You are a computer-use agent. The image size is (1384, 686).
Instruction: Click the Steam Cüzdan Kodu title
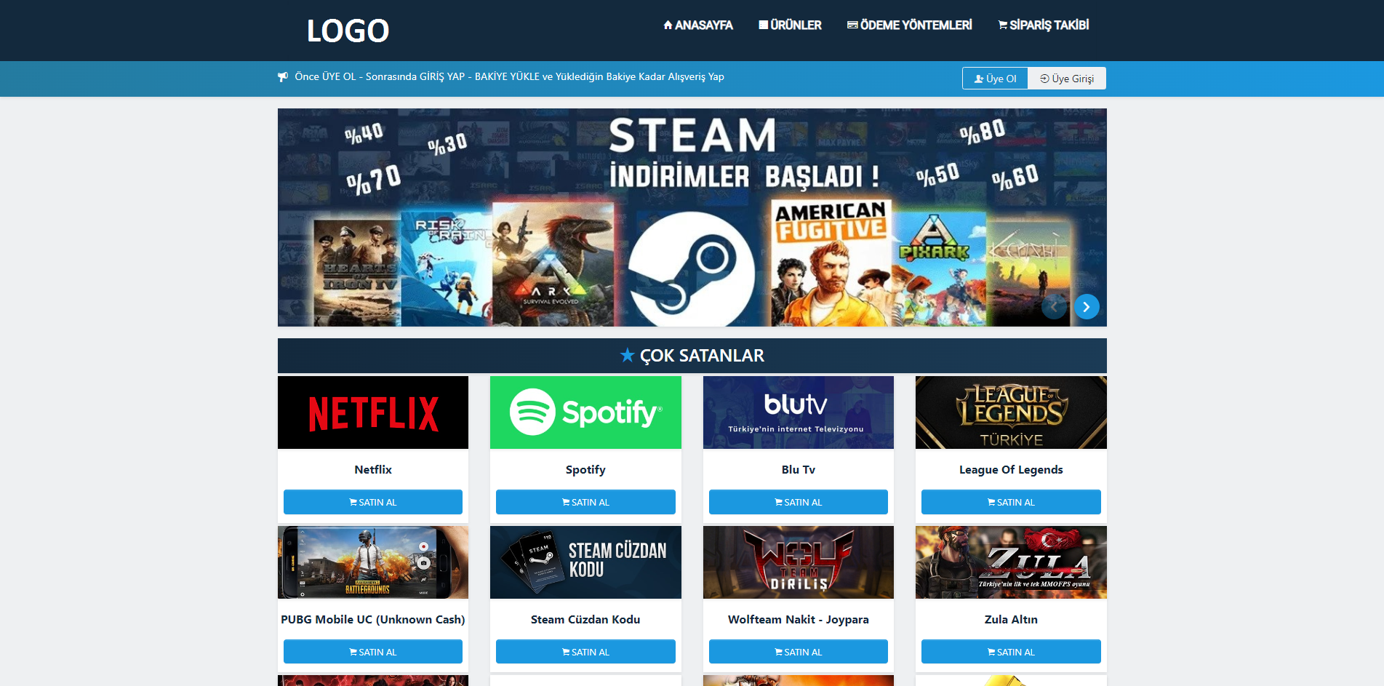(x=585, y=620)
